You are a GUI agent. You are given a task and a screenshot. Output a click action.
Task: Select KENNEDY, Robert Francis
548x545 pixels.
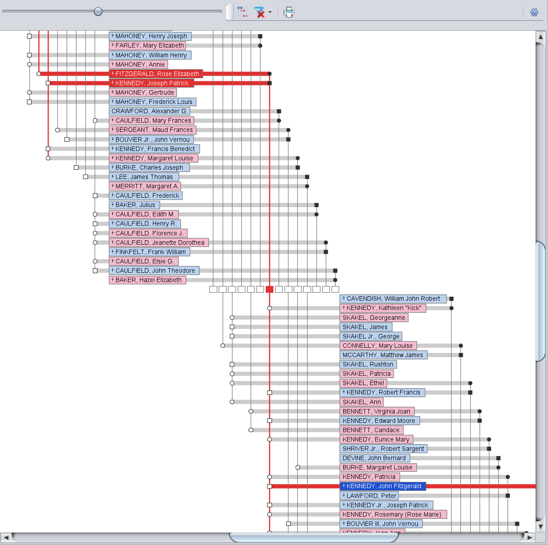click(x=383, y=392)
